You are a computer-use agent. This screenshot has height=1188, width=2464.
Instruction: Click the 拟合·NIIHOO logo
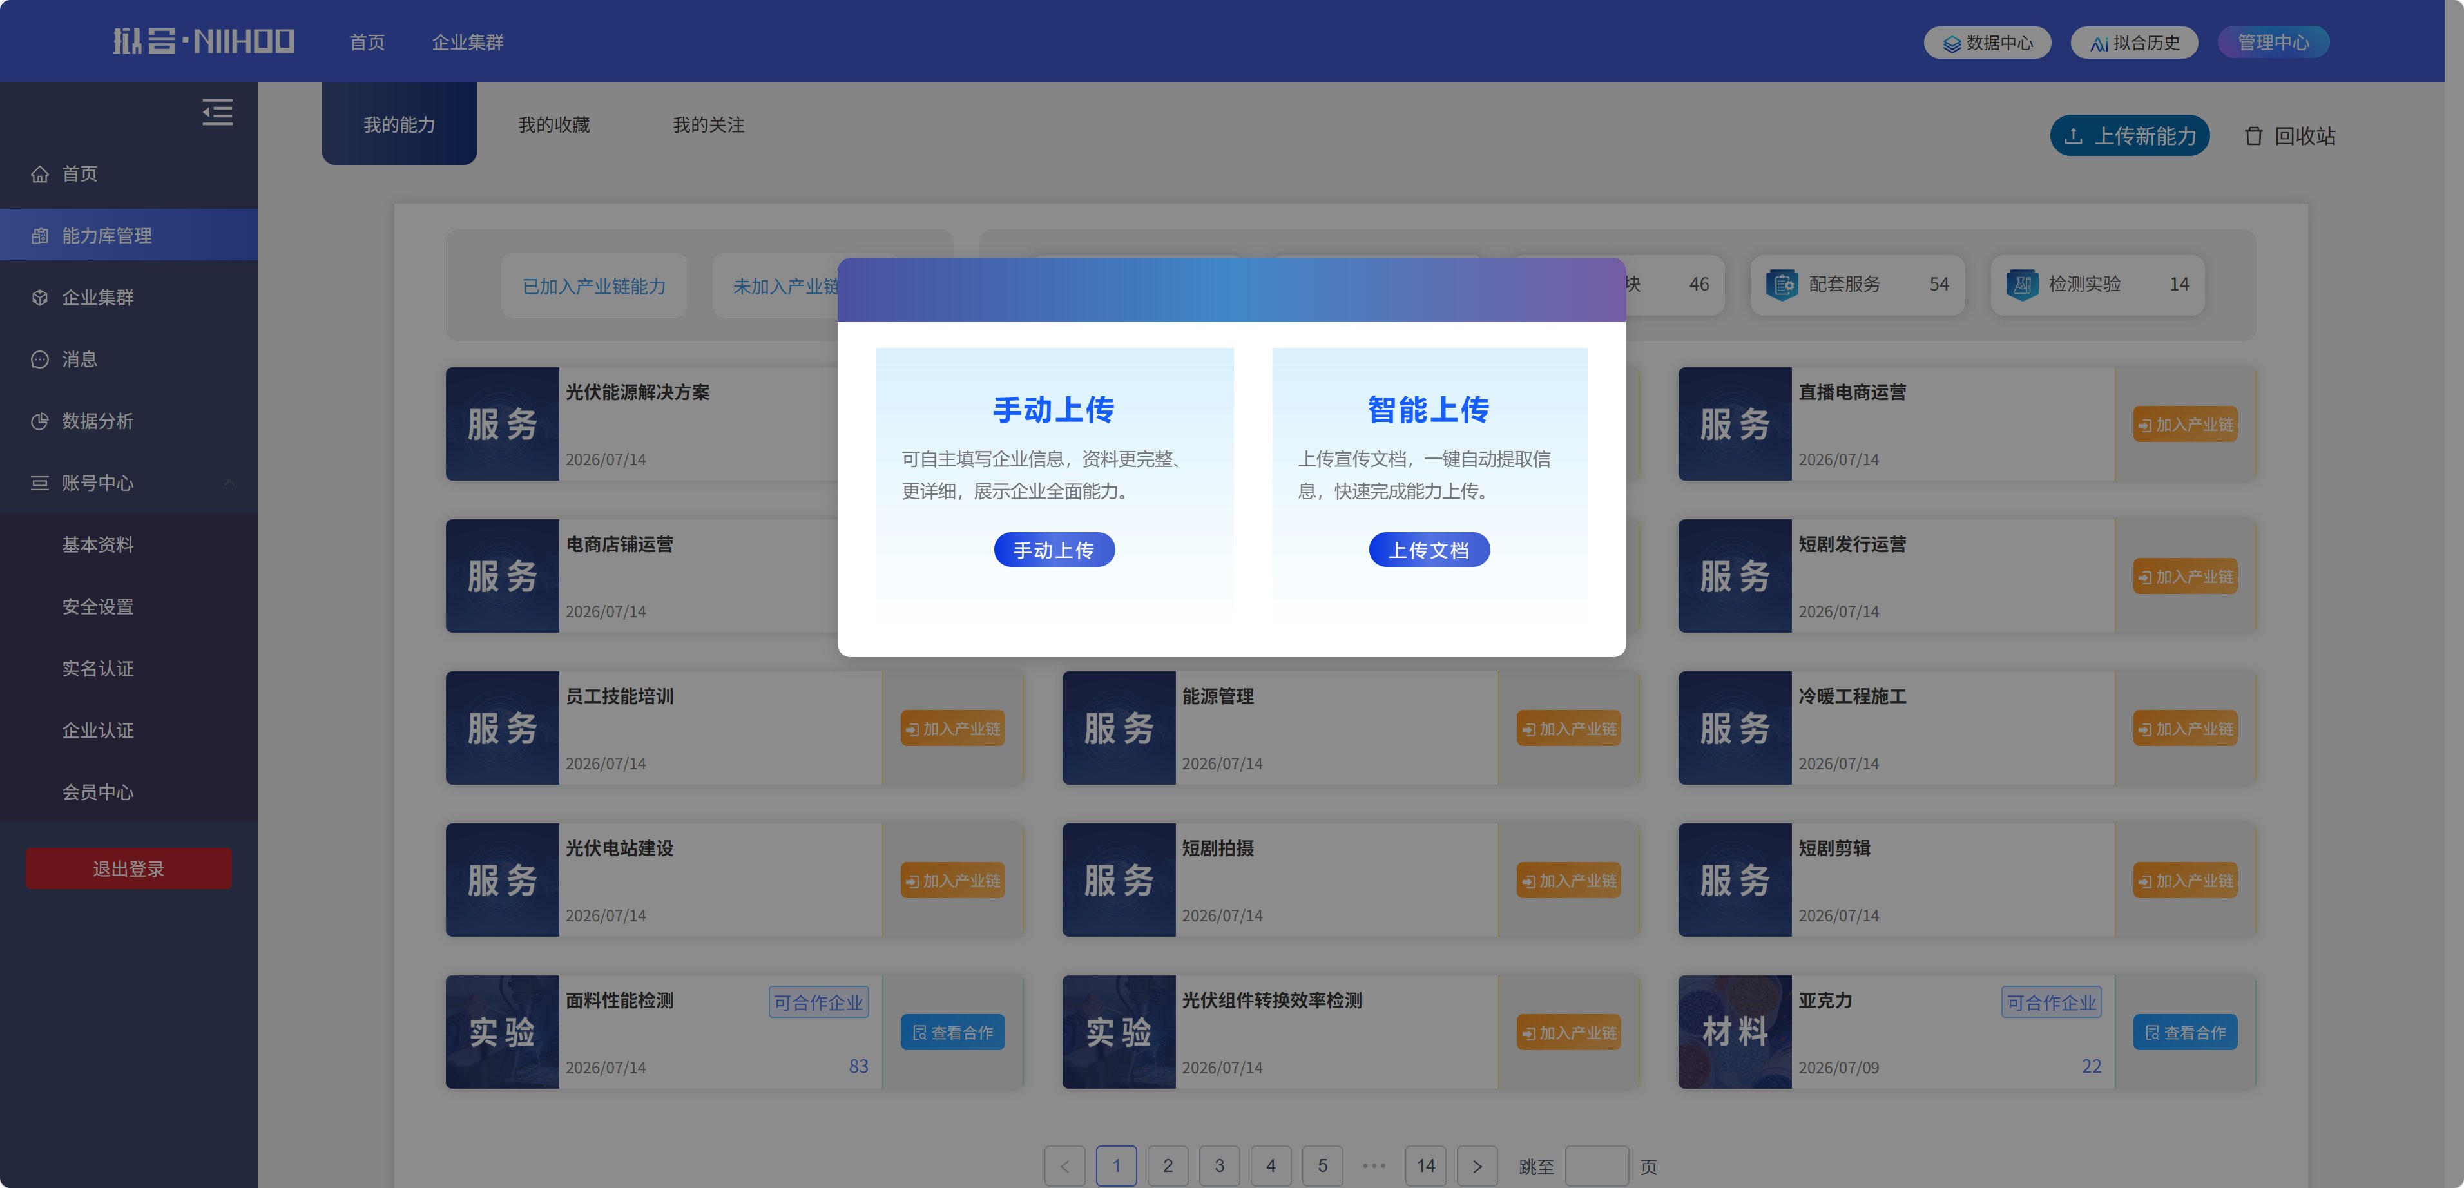click(x=204, y=41)
